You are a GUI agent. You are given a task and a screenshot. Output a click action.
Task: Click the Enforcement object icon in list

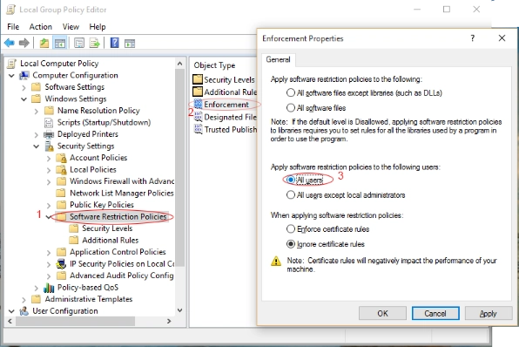coord(198,104)
